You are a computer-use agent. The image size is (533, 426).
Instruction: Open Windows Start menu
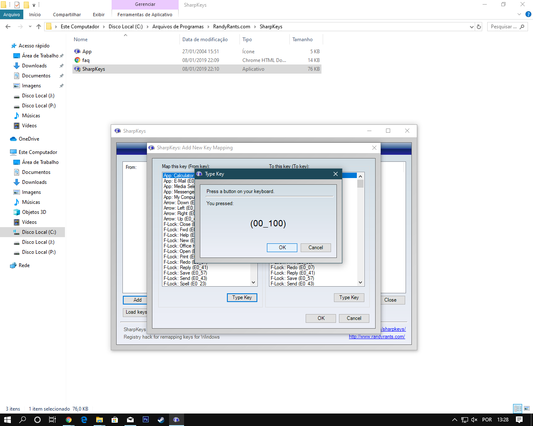(x=7, y=420)
